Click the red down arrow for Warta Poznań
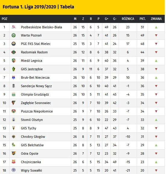 pos(156,35)
